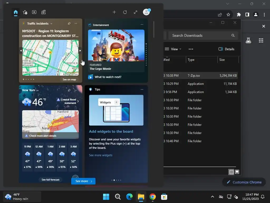Open the widgets Home tab

pyautogui.click(x=16, y=12)
